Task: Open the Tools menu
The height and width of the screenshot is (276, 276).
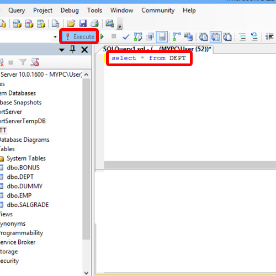Action: [x=94, y=10]
